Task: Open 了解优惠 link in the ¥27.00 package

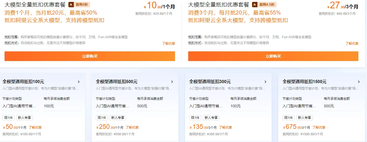Action: pos(352,43)
